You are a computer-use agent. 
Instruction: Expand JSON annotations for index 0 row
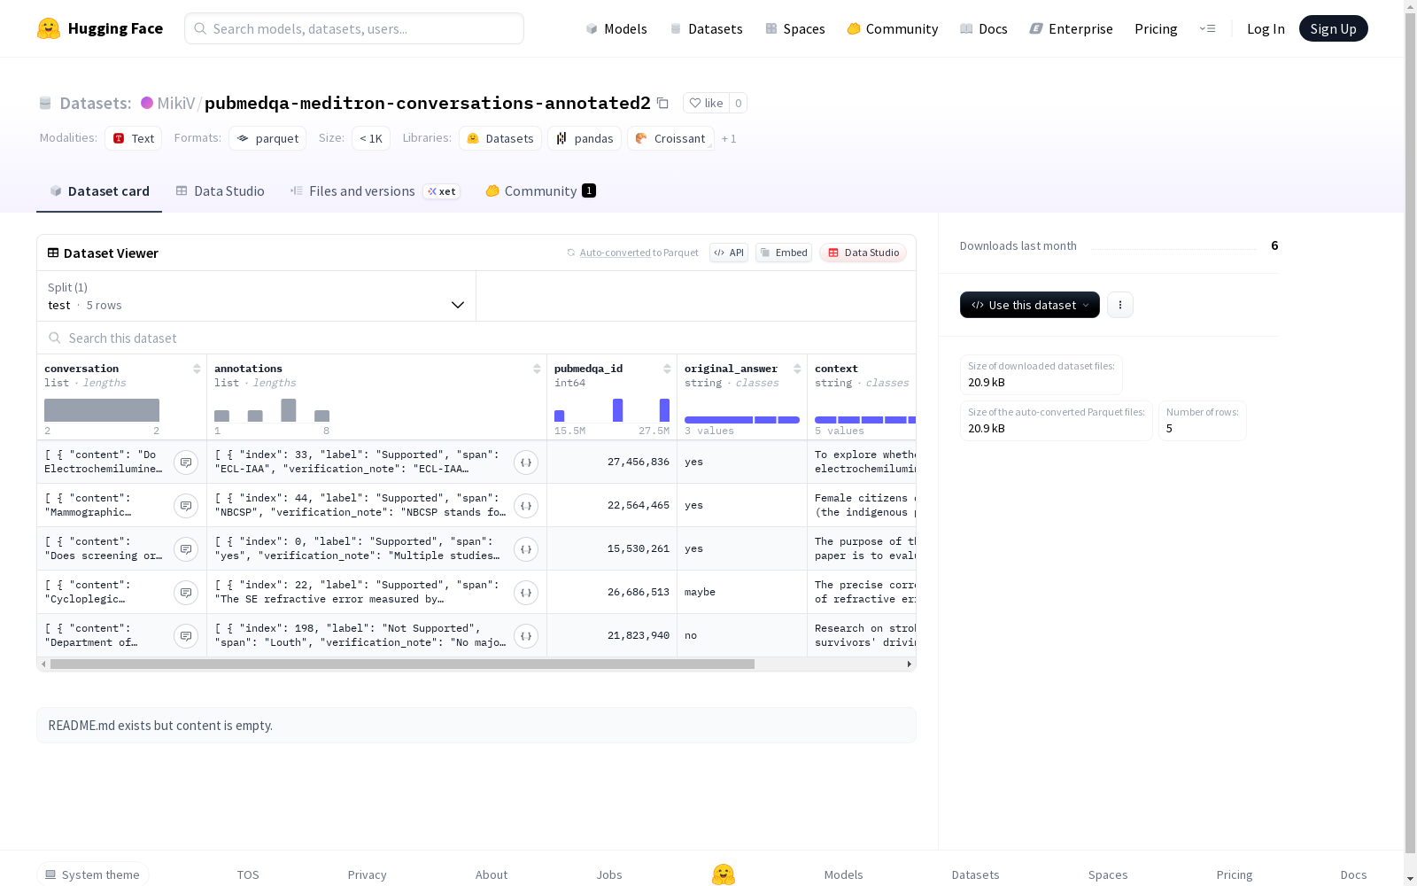(x=526, y=549)
